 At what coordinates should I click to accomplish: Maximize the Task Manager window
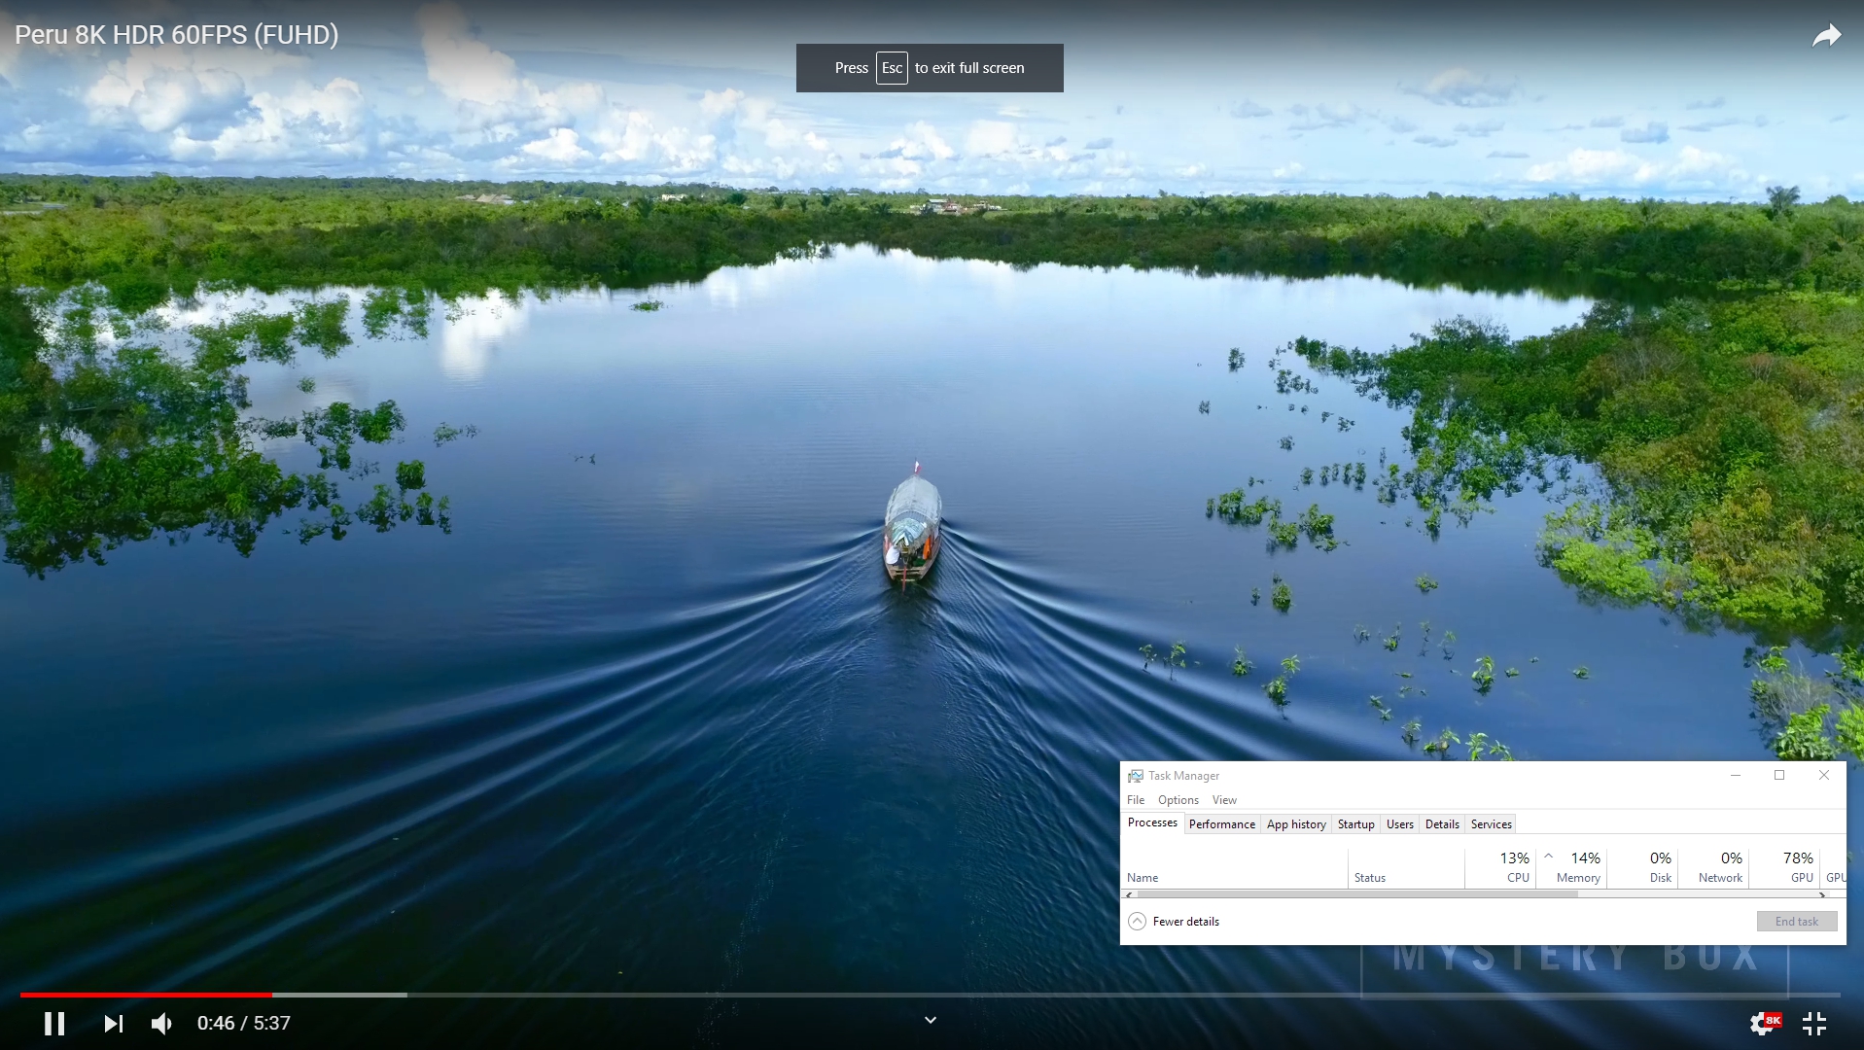tap(1779, 775)
